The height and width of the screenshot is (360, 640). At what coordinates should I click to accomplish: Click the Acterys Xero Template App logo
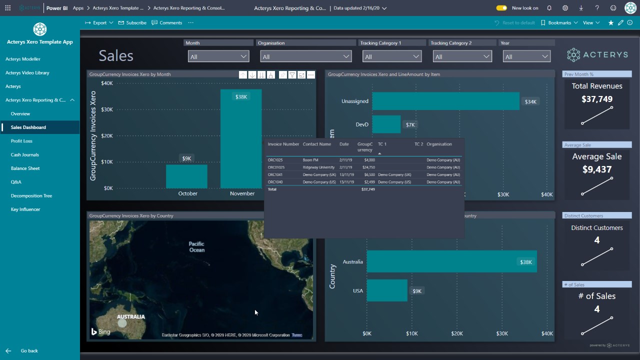(x=39, y=29)
